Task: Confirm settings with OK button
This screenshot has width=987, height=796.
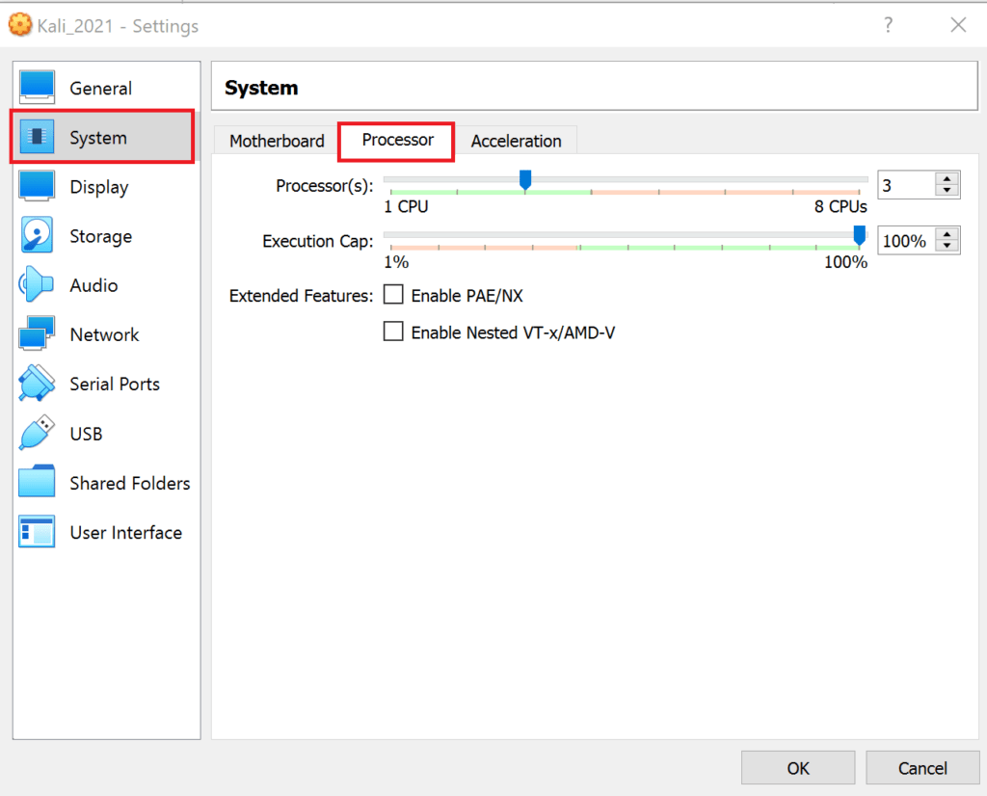Action: click(x=797, y=768)
